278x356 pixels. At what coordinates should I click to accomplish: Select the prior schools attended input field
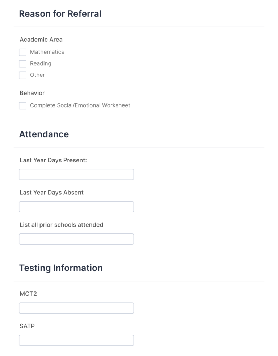(76, 239)
